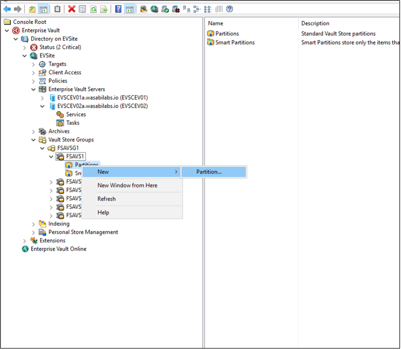Click the round question mark help icon
The image size is (401, 350).
(x=229, y=9)
